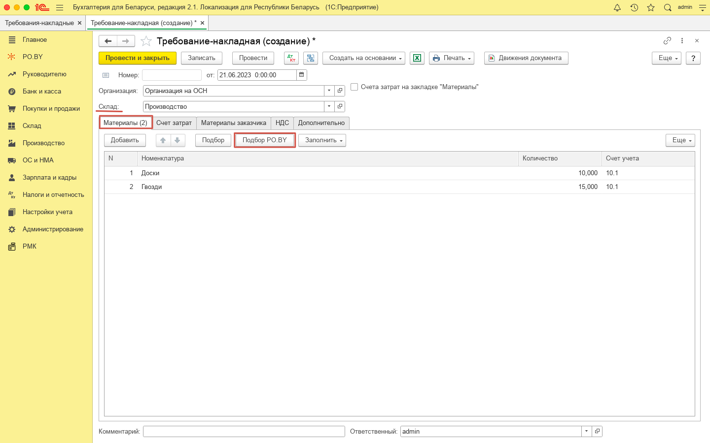Screen dimensions: 710x443
Task: Open favorites star in title bar
Action: coord(651,7)
